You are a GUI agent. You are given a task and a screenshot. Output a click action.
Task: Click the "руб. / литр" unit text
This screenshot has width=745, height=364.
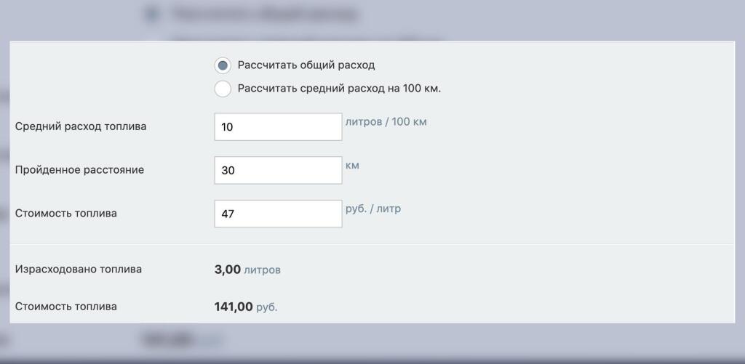(372, 209)
